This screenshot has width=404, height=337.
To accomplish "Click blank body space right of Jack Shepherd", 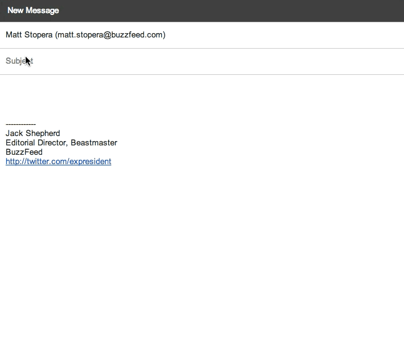I will coord(232,133).
